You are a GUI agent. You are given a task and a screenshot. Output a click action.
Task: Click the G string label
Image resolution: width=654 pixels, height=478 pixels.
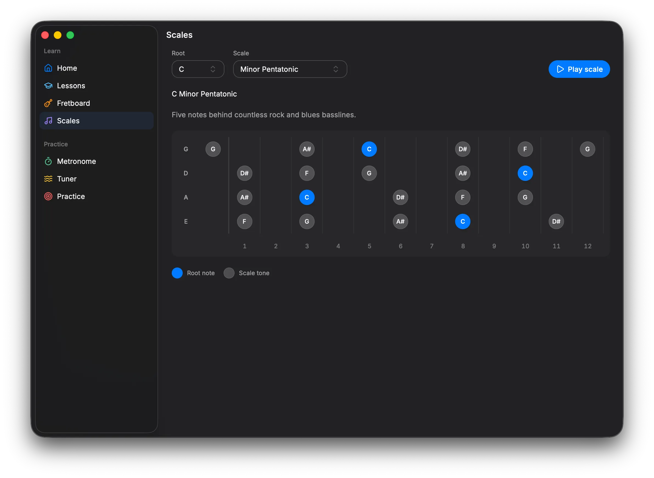(x=186, y=149)
